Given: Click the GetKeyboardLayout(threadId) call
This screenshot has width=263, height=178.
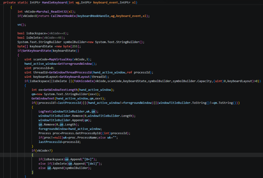Looking at the screenshot, I should 83,77.
